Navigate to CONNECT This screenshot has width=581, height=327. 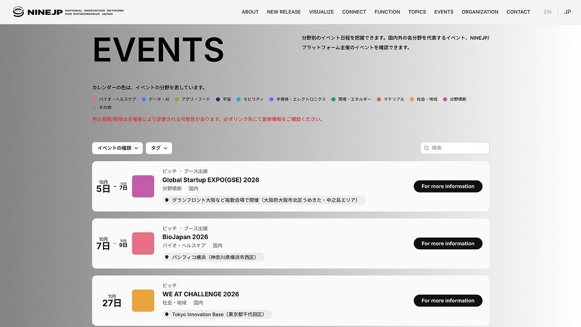pyautogui.click(x=354, y=12)
